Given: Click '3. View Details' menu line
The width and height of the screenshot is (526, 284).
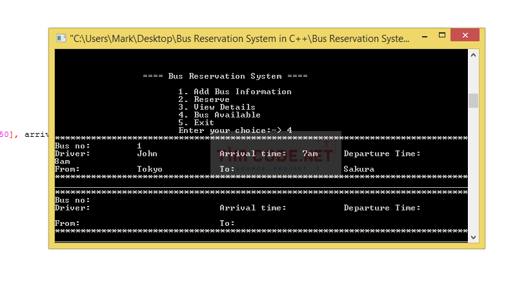Looking at the screenshot, I should 217,107.
